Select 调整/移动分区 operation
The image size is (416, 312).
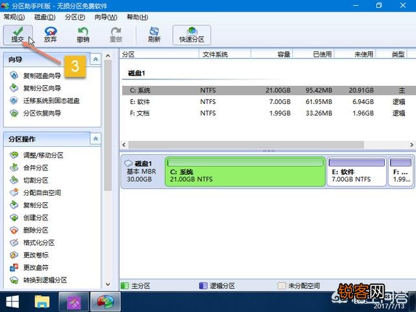coord(36,155)
